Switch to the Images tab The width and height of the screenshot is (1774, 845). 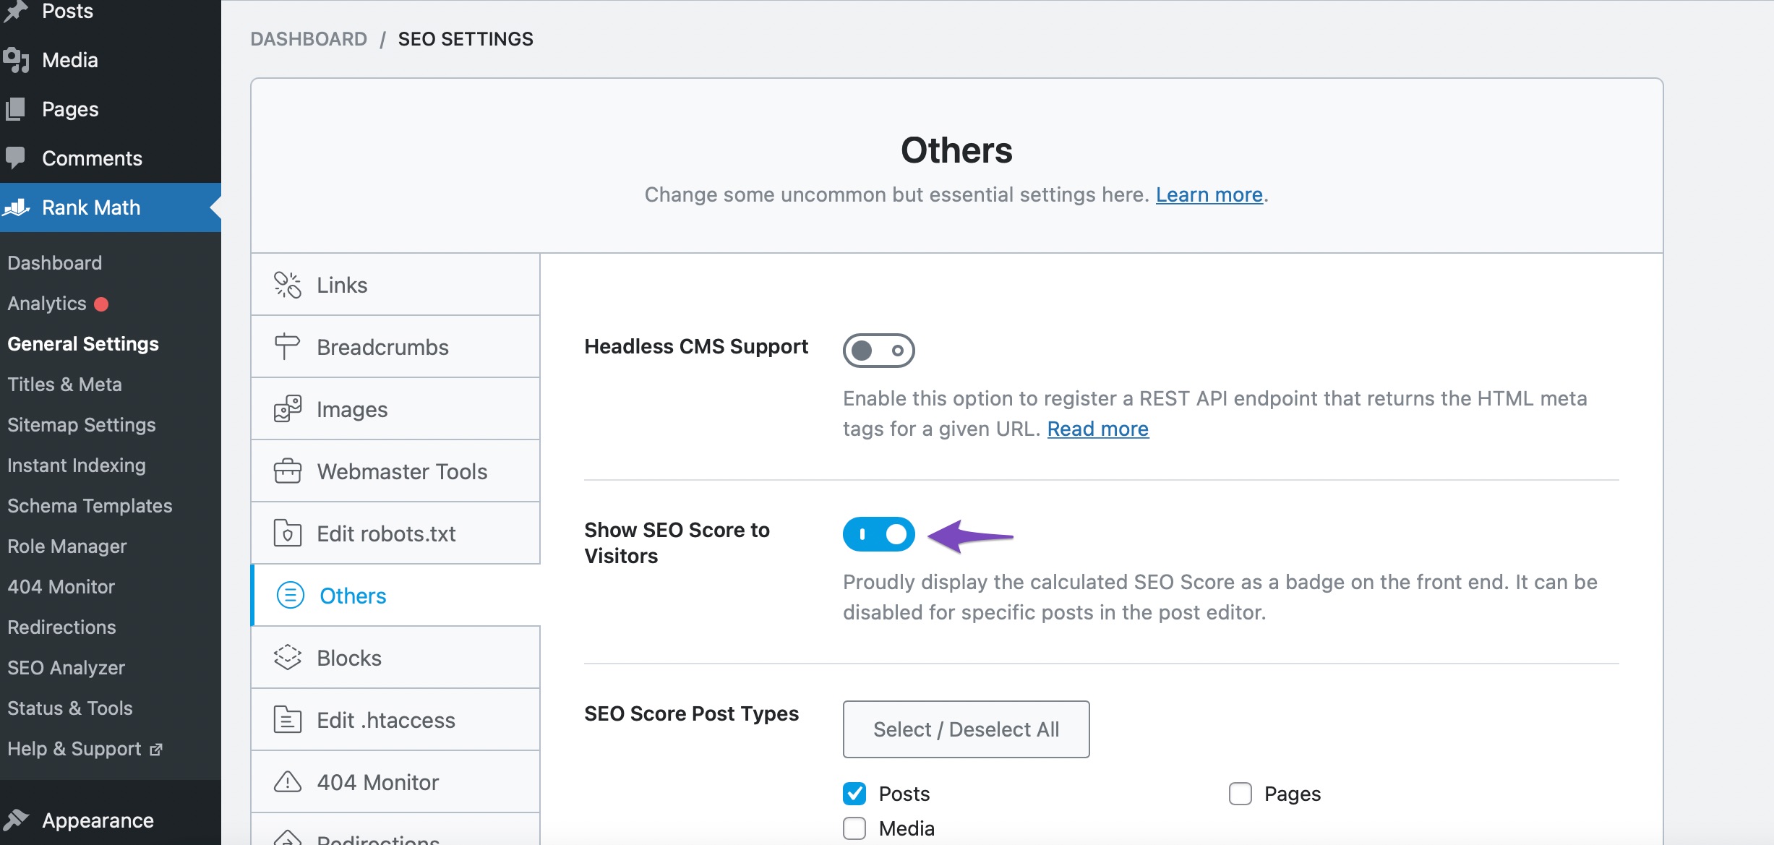pos(395,409)
